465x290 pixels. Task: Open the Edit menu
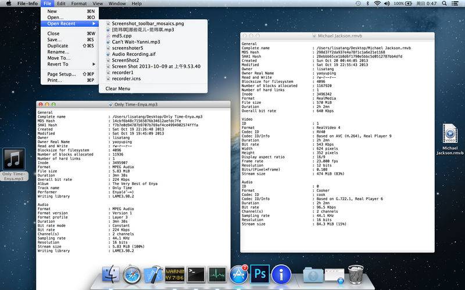pyautogui.click(x=61, y=3)
